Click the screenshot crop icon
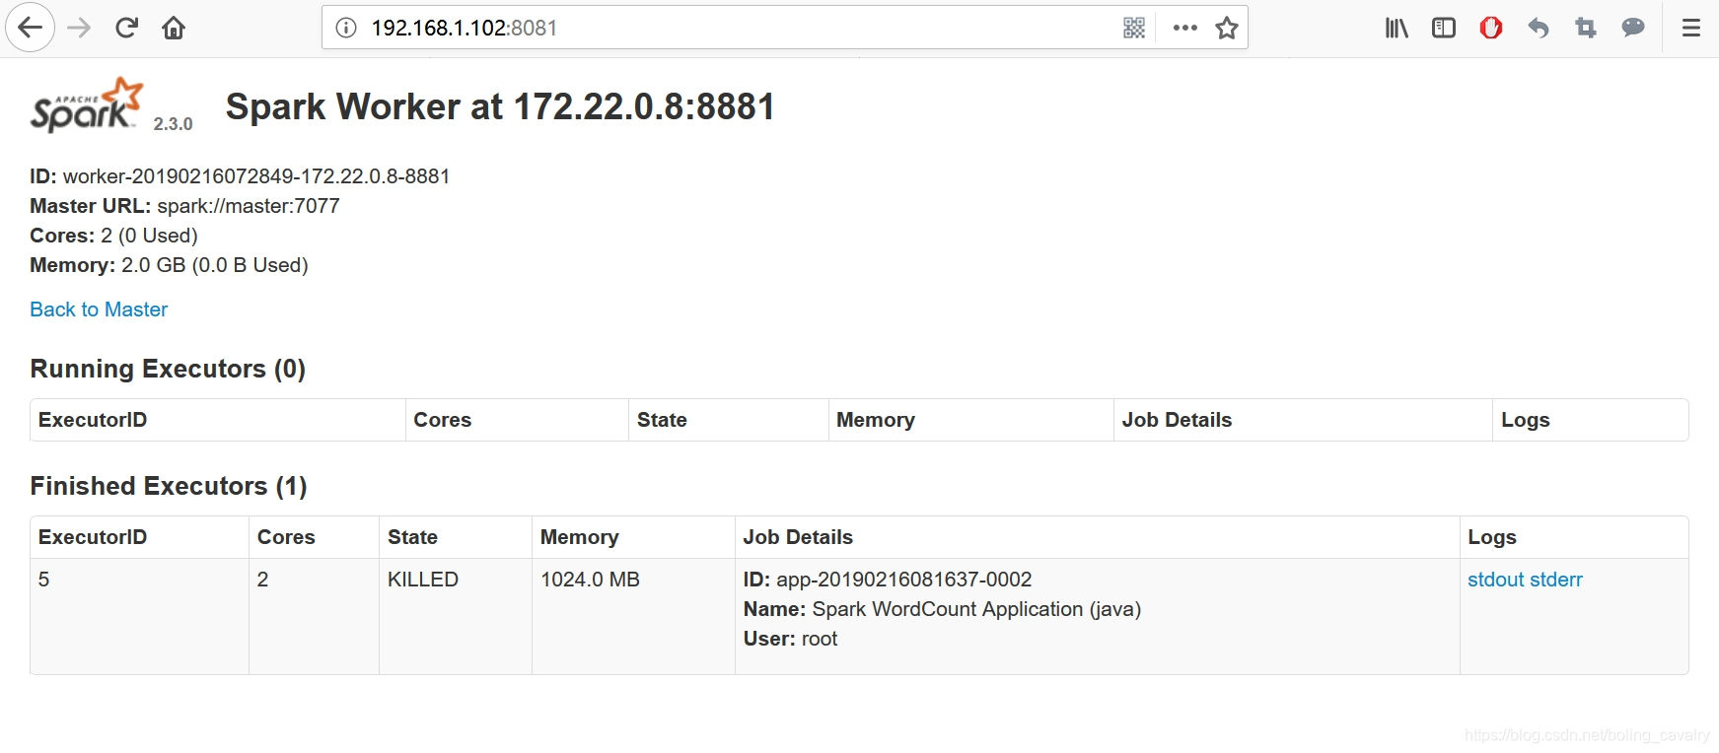Image resolution: width=1719 pixels, height=753 pixels. (x=1586, y=28)
